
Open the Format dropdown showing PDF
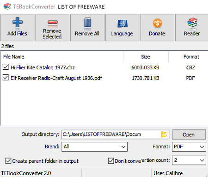[x=189, y=146]
